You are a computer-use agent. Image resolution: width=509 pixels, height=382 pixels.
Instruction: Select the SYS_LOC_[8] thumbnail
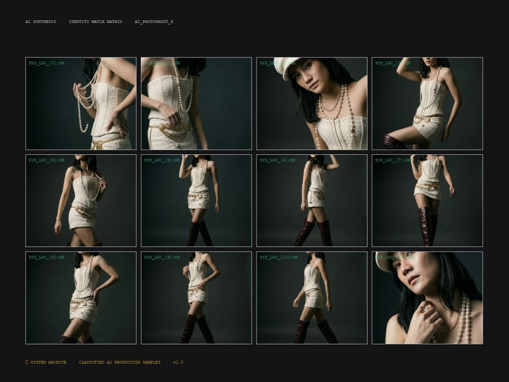pyautogui.click(x=81, y=297)
